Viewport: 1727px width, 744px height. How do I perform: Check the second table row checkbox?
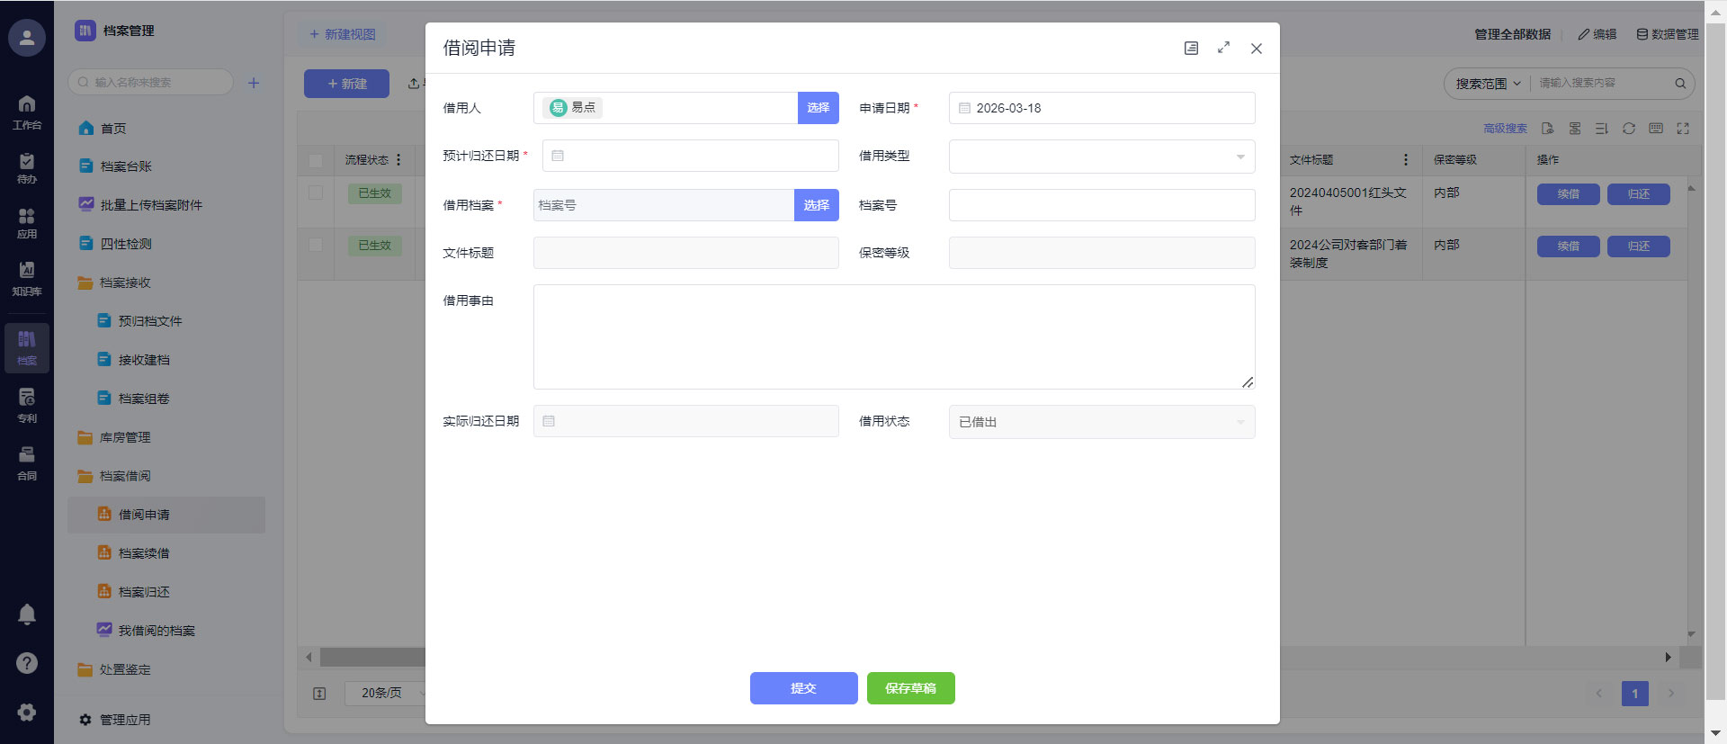[316, 245]
